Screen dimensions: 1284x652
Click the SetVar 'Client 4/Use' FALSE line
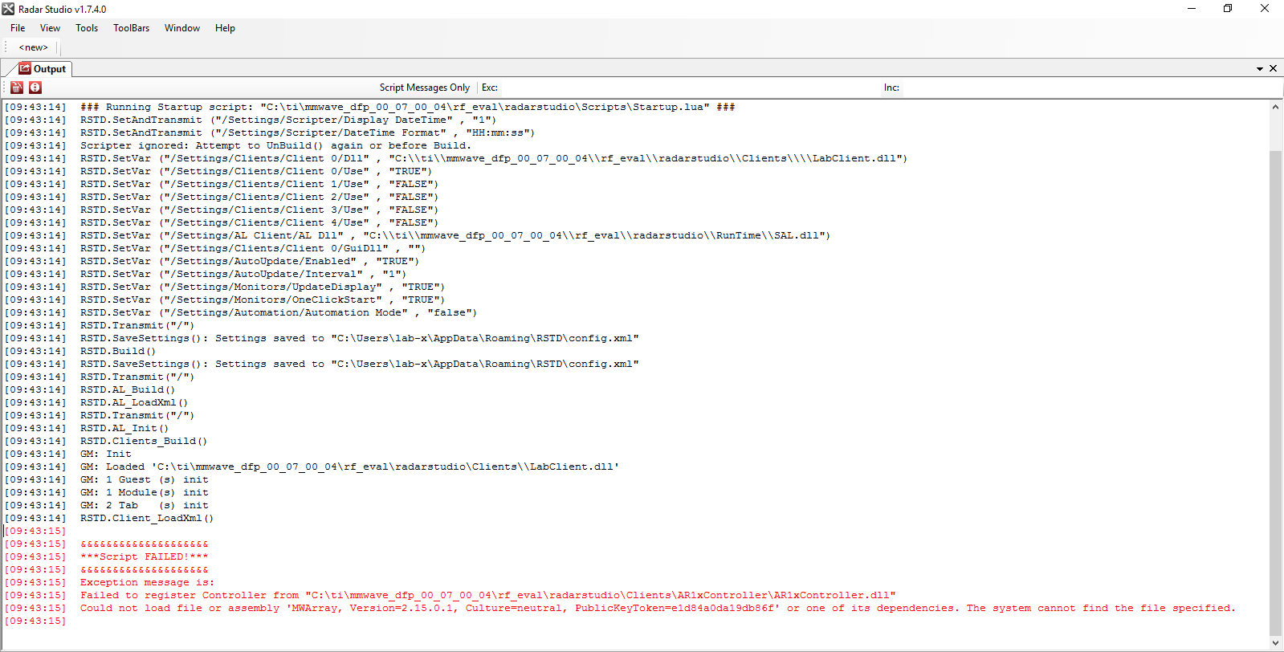(259, 222)
